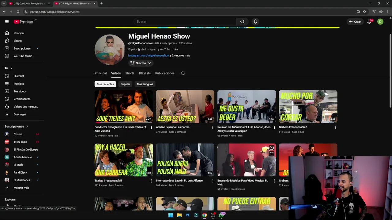Screen dimensions: 392x220
Task: Search within channel using magnifier icon
Action: (x=183, y=73)
